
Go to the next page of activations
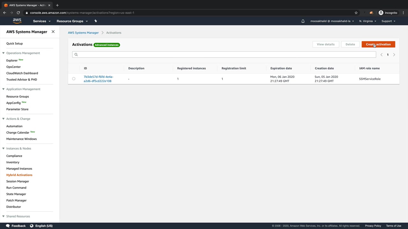click(394, 55)
